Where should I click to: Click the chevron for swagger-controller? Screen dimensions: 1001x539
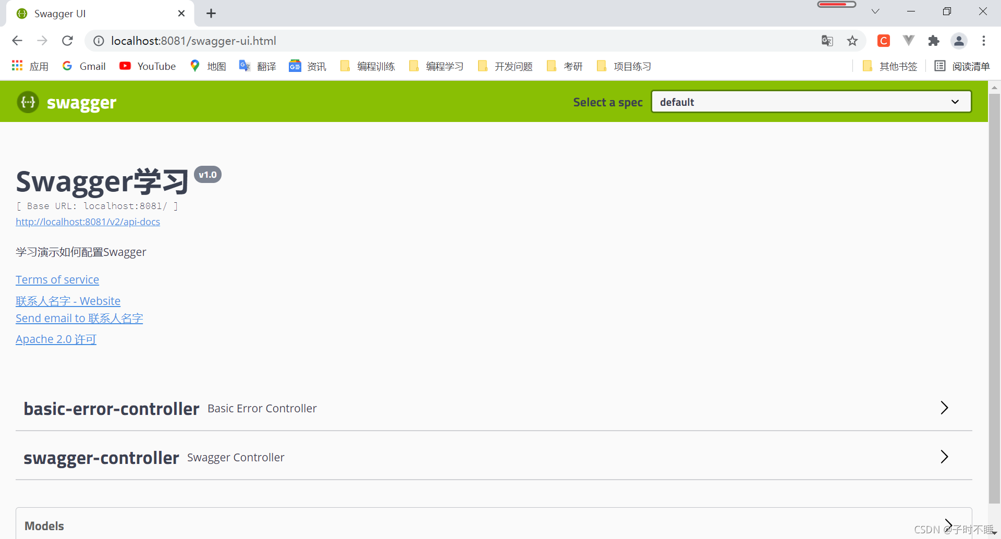[x=944, y=457]
